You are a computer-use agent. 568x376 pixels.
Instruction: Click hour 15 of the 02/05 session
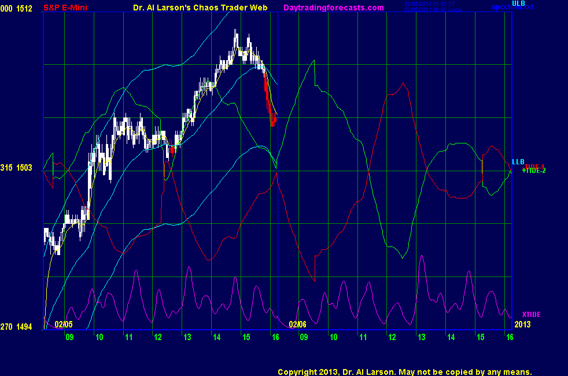pos(246,337)
